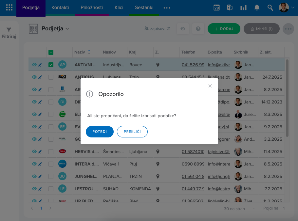The height and width of the screenshot is (221, 298).
Task: Uncheck the AKTIVNI row checkbox
Action: [x=51, y=65]
